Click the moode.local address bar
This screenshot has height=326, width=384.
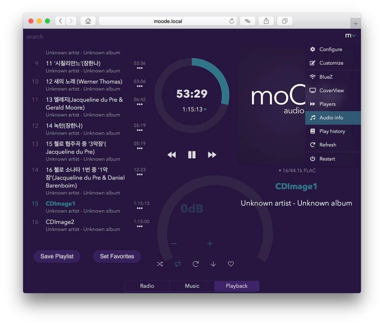click(x=168, y=21)
